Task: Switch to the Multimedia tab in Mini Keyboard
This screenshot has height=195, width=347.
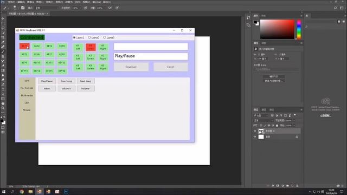Action: point(27,95)
